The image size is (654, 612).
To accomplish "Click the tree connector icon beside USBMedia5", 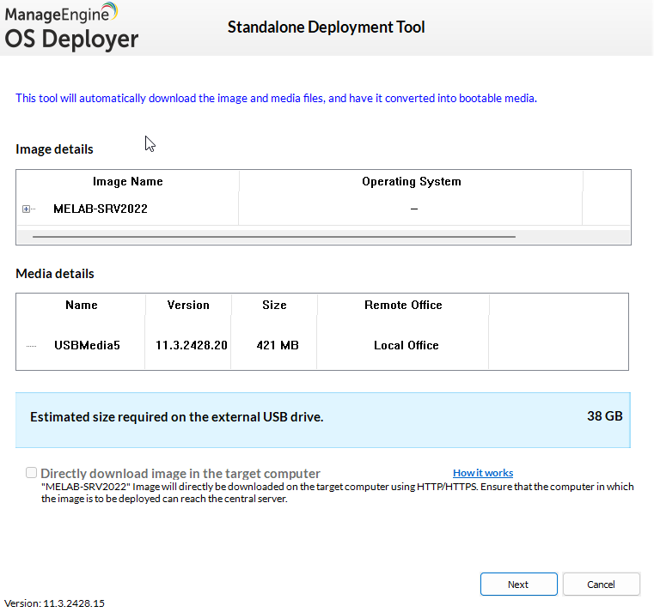I will tap(32, 346).
